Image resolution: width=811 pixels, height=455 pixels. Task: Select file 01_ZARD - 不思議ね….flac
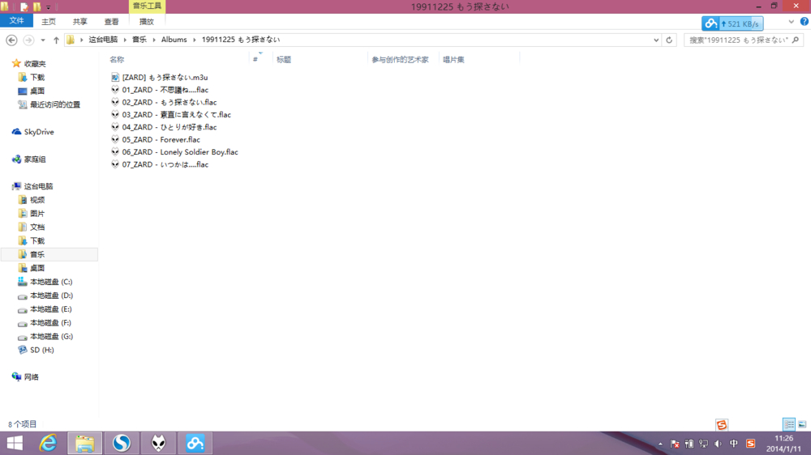coord(165,90)
